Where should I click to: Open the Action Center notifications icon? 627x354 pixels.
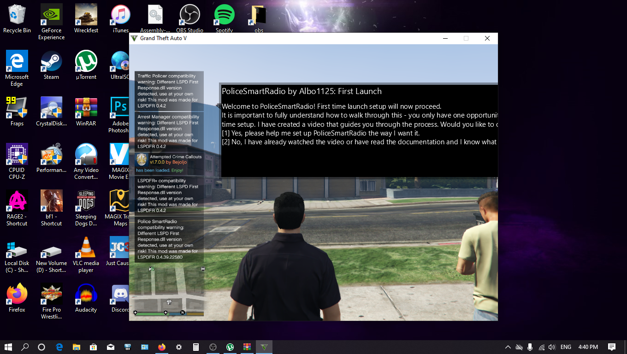(612, 347)
